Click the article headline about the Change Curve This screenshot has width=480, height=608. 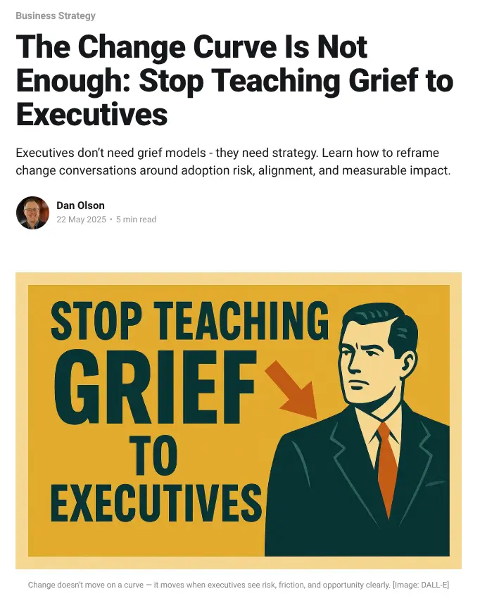coord(234,80)
